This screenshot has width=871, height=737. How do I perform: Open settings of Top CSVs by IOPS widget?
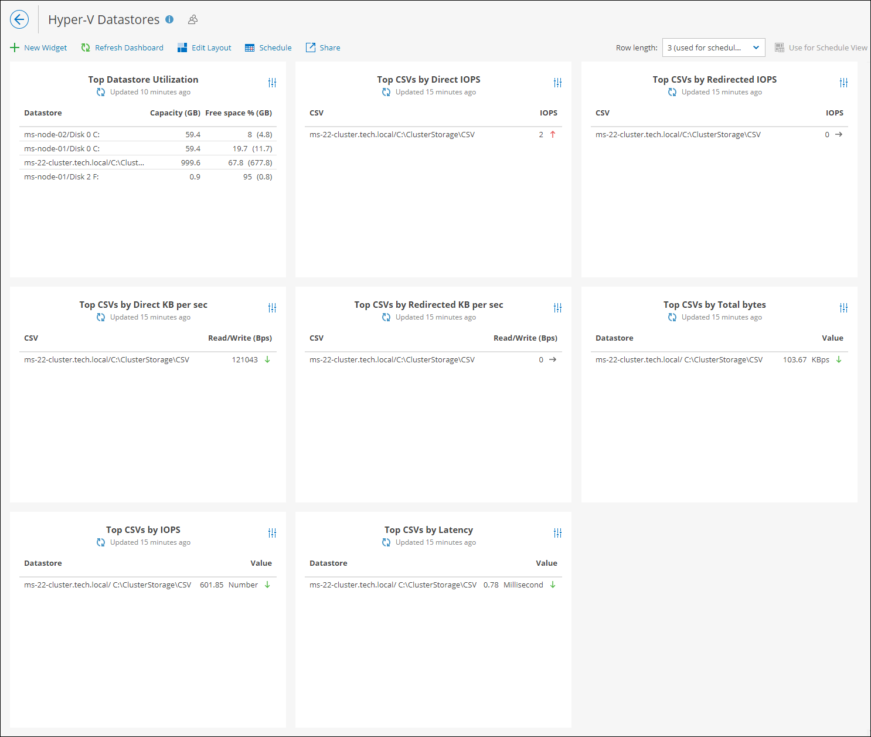click(x=272, y=533)
